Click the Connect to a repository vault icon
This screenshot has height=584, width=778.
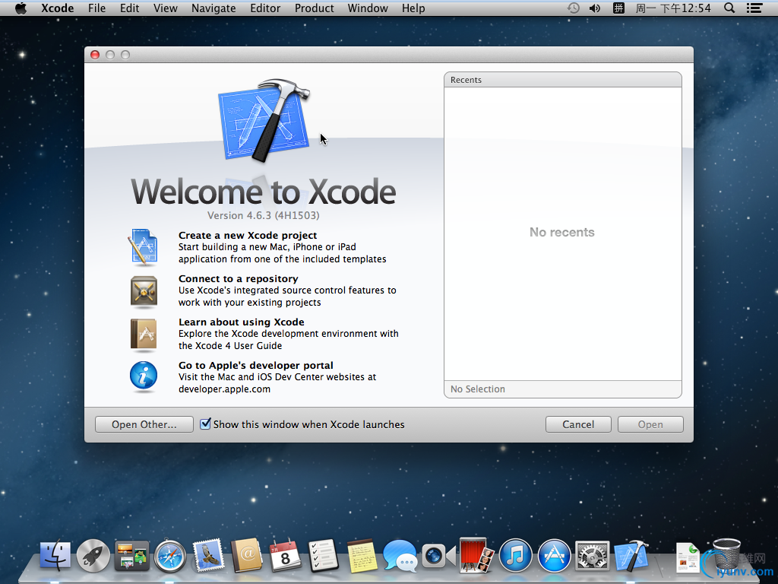tap(143, 290)
